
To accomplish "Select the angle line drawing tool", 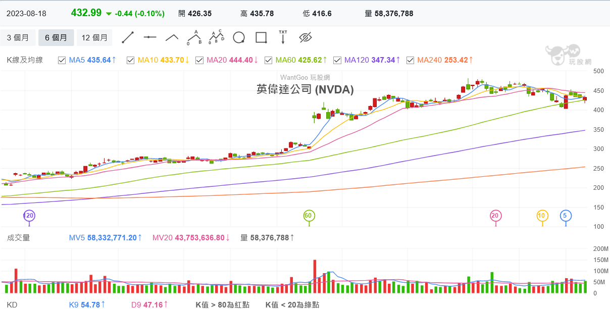I will (172, 37).
